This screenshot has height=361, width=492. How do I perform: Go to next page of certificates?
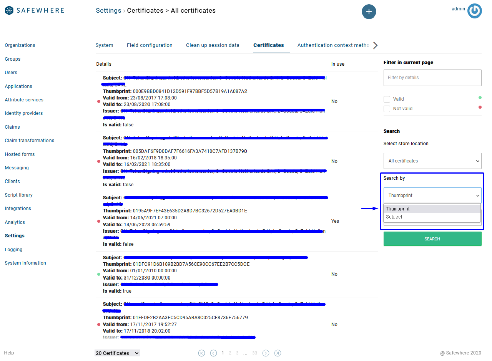266,353
